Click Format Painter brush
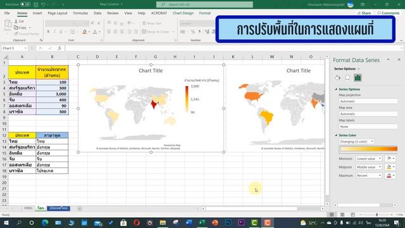Image resolution: width=405 pixels, height=228 pixels. click(27, 34)
